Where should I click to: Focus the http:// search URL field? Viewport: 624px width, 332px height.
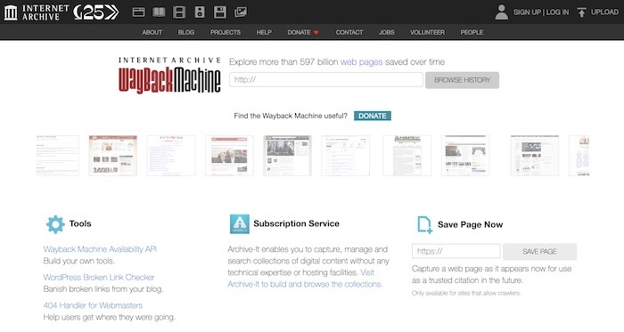pyautogui.click(x=326, y=80)
